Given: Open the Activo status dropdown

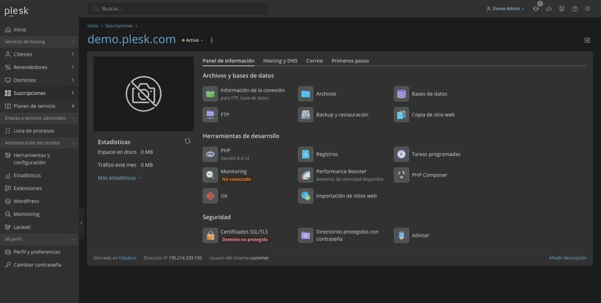Looking at the screenshot, I should pyautogui.click(x=192, y=40).
